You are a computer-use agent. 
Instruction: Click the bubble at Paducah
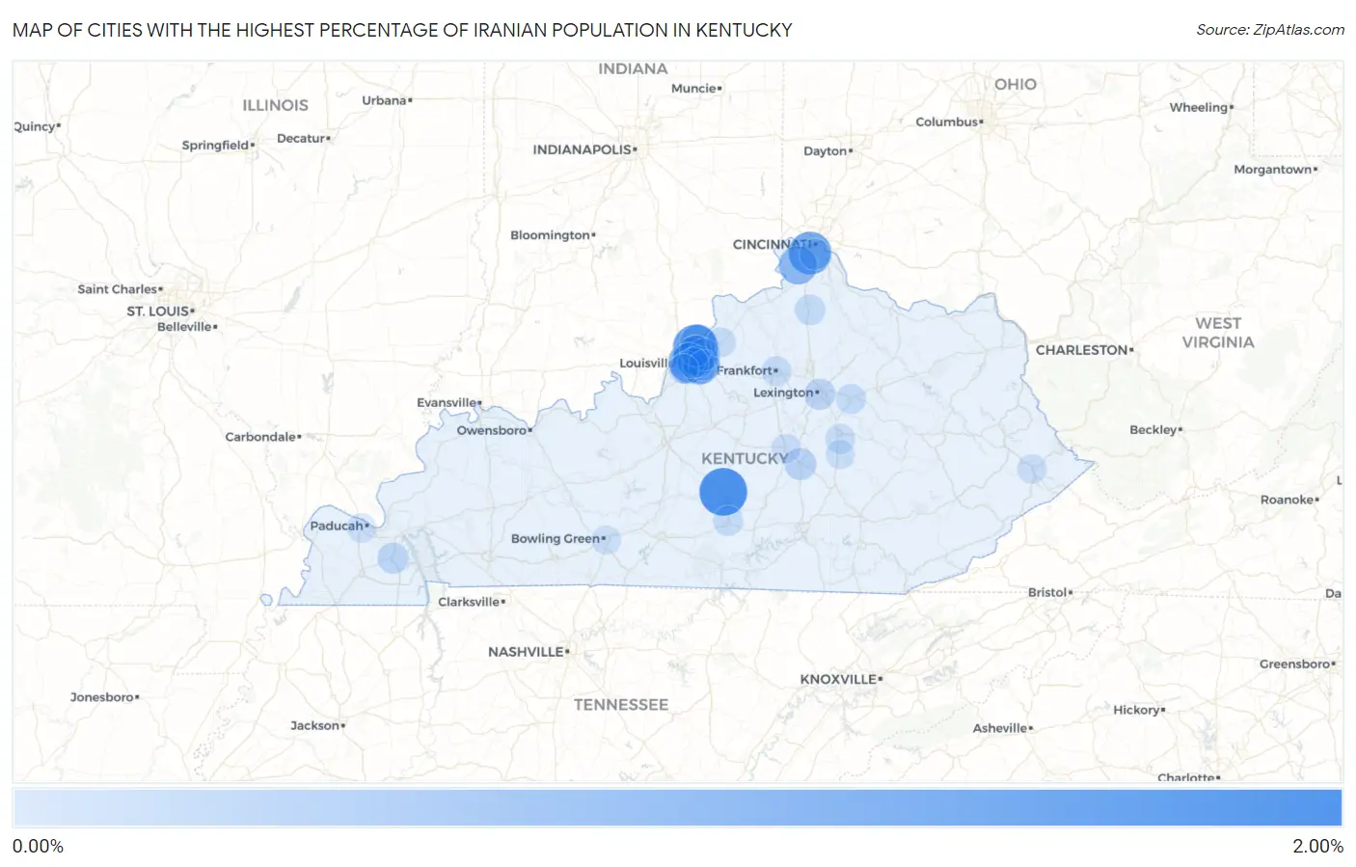click(x=361, y=528)
